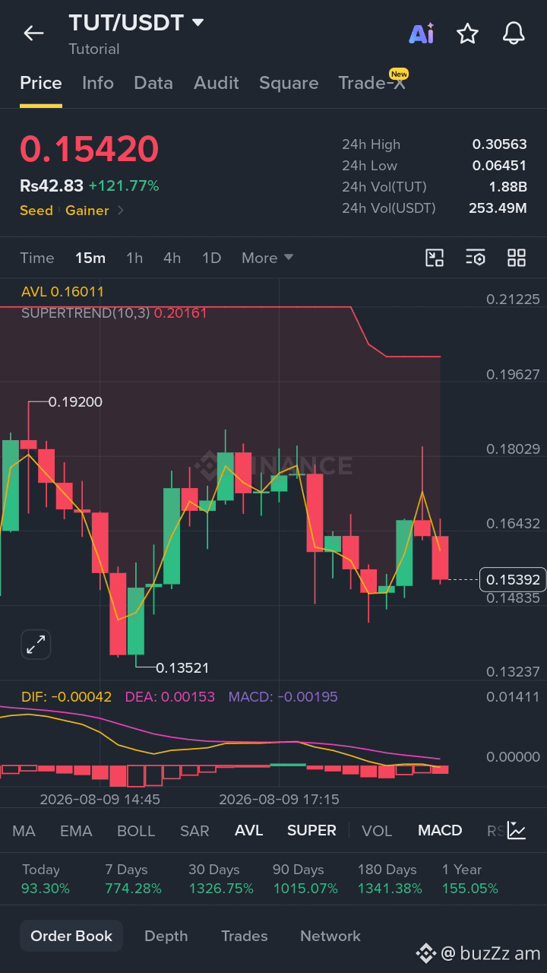The image size is (547, 973).
Task: Switch to the Price tab
Action: pos(41,83)
